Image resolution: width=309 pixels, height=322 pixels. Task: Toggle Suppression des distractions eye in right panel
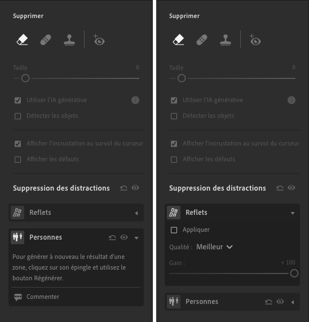tap(292, 188)
